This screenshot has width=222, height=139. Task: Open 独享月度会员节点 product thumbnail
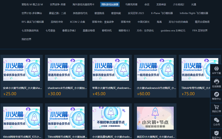pos(111,69)
